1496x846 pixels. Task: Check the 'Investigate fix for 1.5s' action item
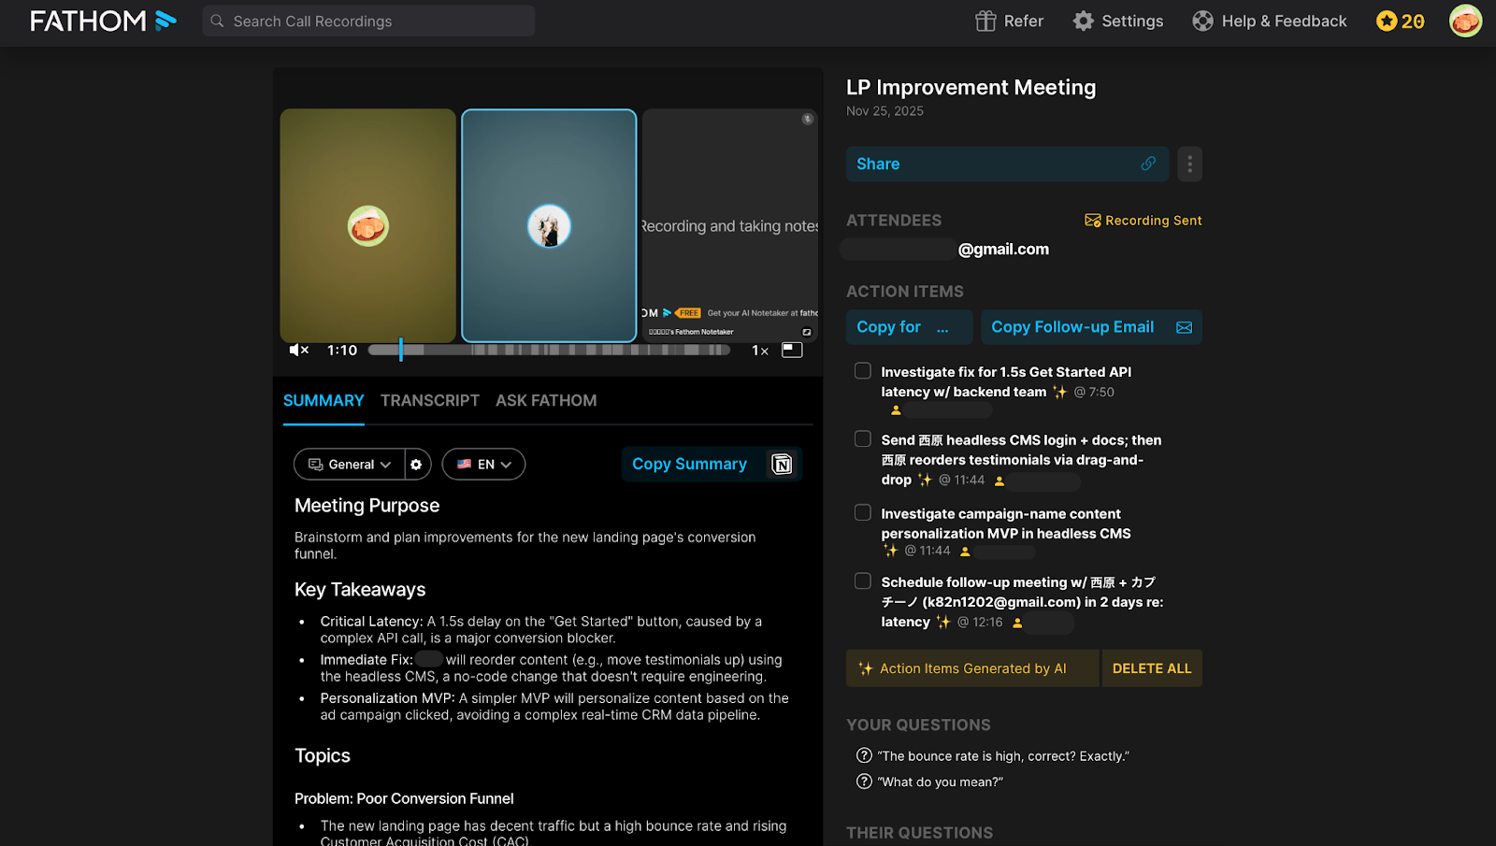[x=863, y=371]
